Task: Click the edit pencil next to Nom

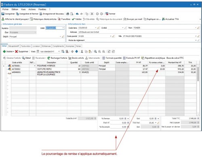Action: (x=198, y=28)
